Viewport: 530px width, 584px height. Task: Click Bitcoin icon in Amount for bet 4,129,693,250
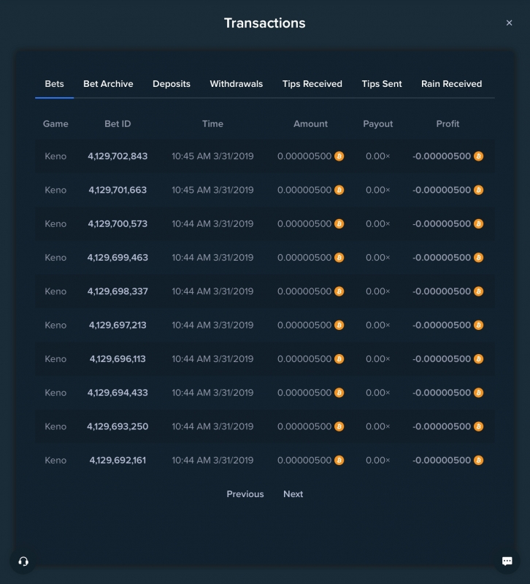pyautogui.click(x=339, y=426)
